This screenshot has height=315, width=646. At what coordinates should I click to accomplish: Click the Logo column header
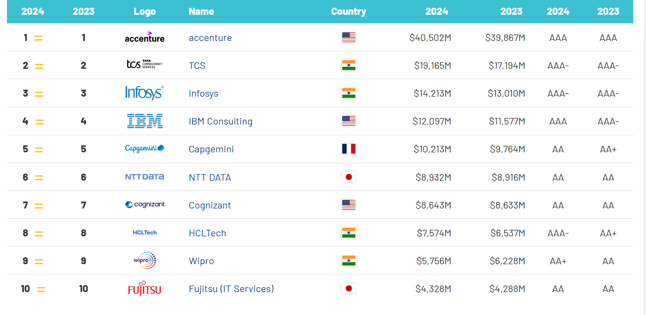pos(145,11)
